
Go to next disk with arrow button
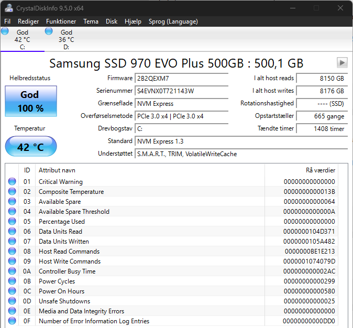click(x=342, y=62)
